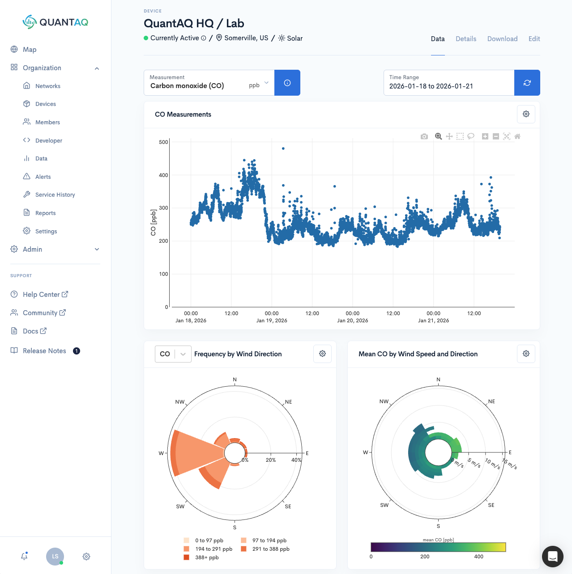Screen dimensions: 572x574
Task: Download the CO chart as a PNG image
Action: (x=424, y=136)
